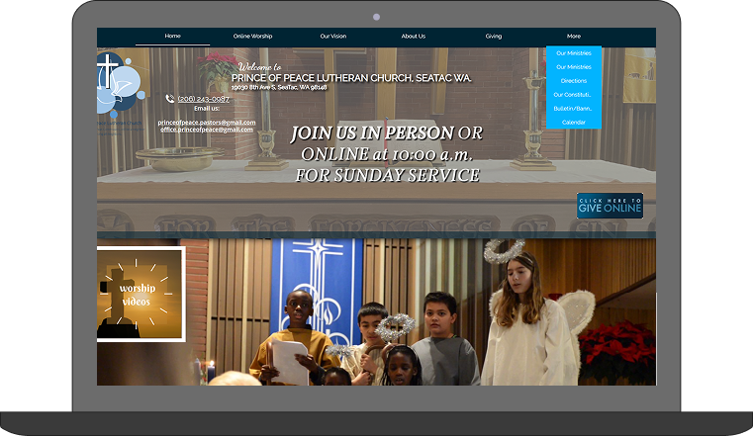Select Giving in the navigation bar
This screenshot has height=436, width=753.
coord(493,37)
